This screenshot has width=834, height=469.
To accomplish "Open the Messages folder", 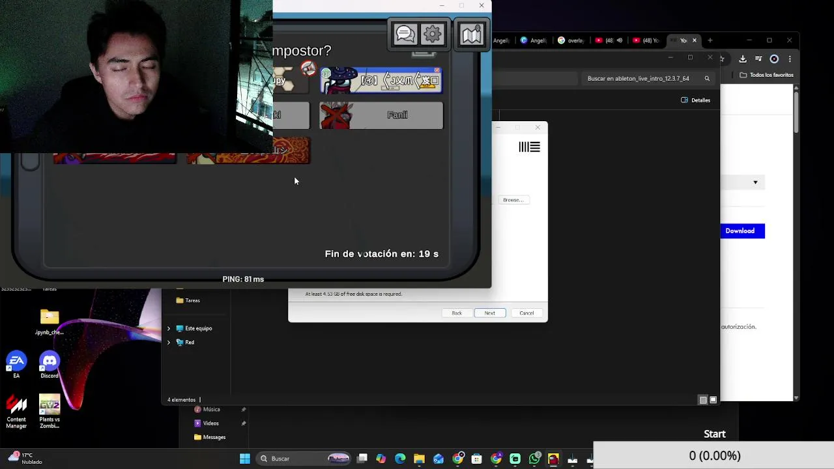I will [210, 437].
